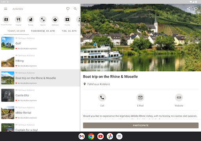Switch to Tomorrow, 05 Apr tab
Viewport: 201px width, 141px height.
43,31
